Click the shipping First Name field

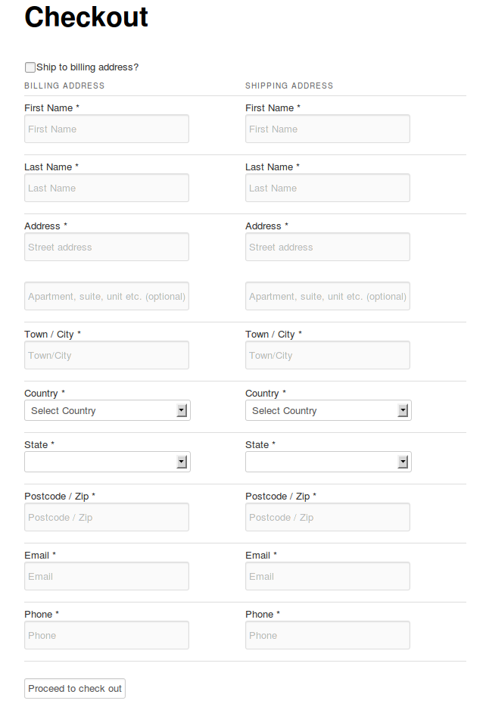(327, 129)
